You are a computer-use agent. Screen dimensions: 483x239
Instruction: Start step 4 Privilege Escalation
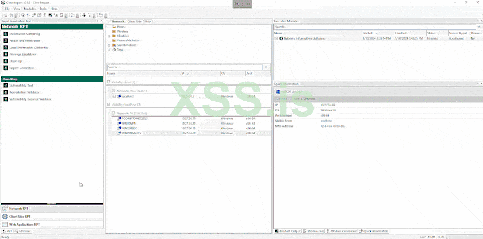pos(22,55)
